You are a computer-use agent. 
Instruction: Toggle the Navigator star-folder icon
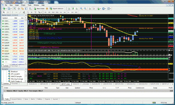23,9
